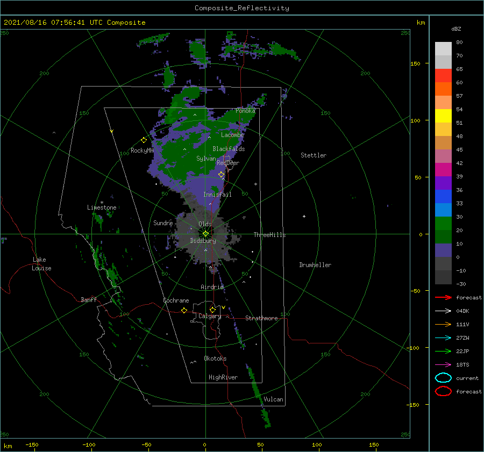Click the Blackfalds label
484x452 pixels.
tap(229, 149)
